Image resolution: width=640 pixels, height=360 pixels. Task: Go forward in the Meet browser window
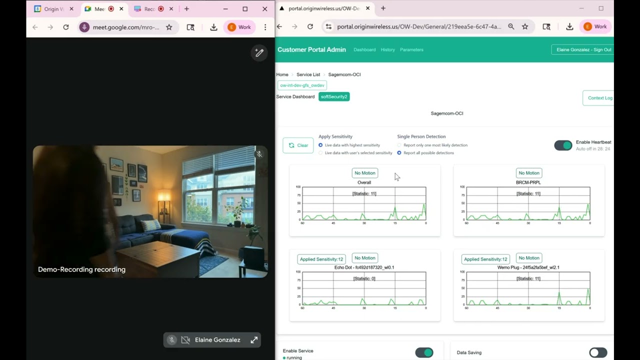click(x=50, y=27)
